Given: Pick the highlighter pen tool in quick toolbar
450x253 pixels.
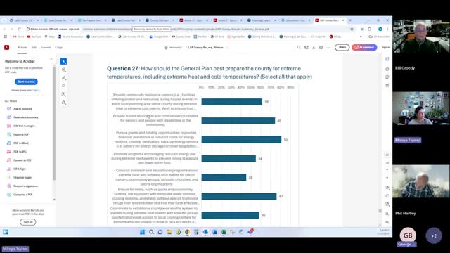Looking at the screenshot, I should click(64, 78).
